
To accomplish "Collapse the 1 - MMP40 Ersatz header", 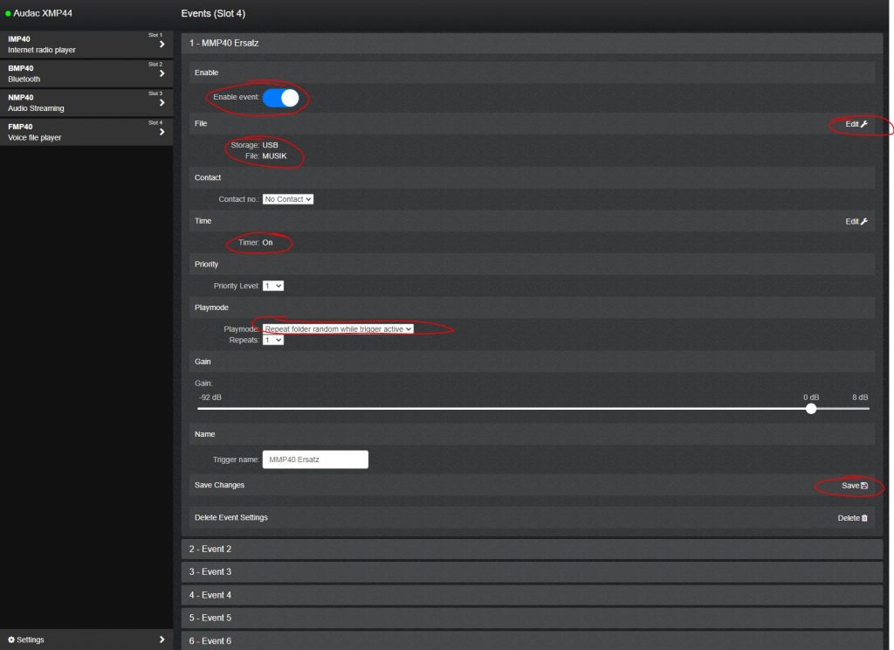I will point(533,42).
